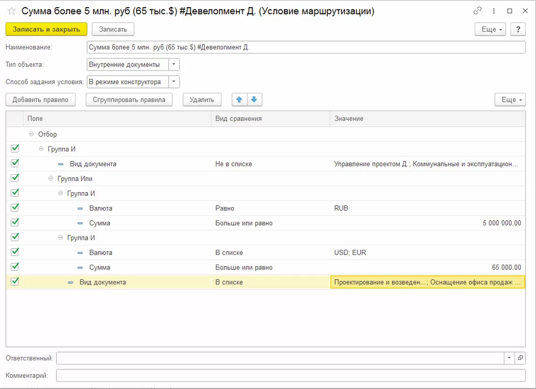Open the window options menu with three dots
This screenshot has height=389, width=536.
(x=494, y=11)
